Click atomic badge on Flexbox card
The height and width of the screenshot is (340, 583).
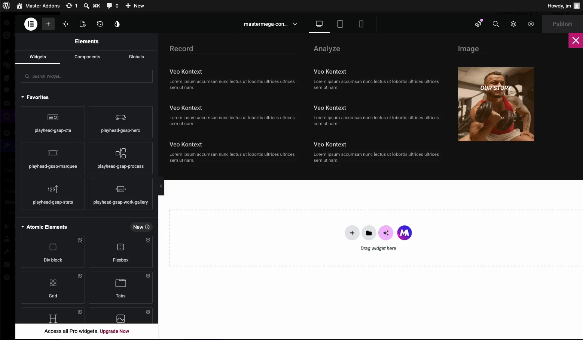[x=148, y=240]
